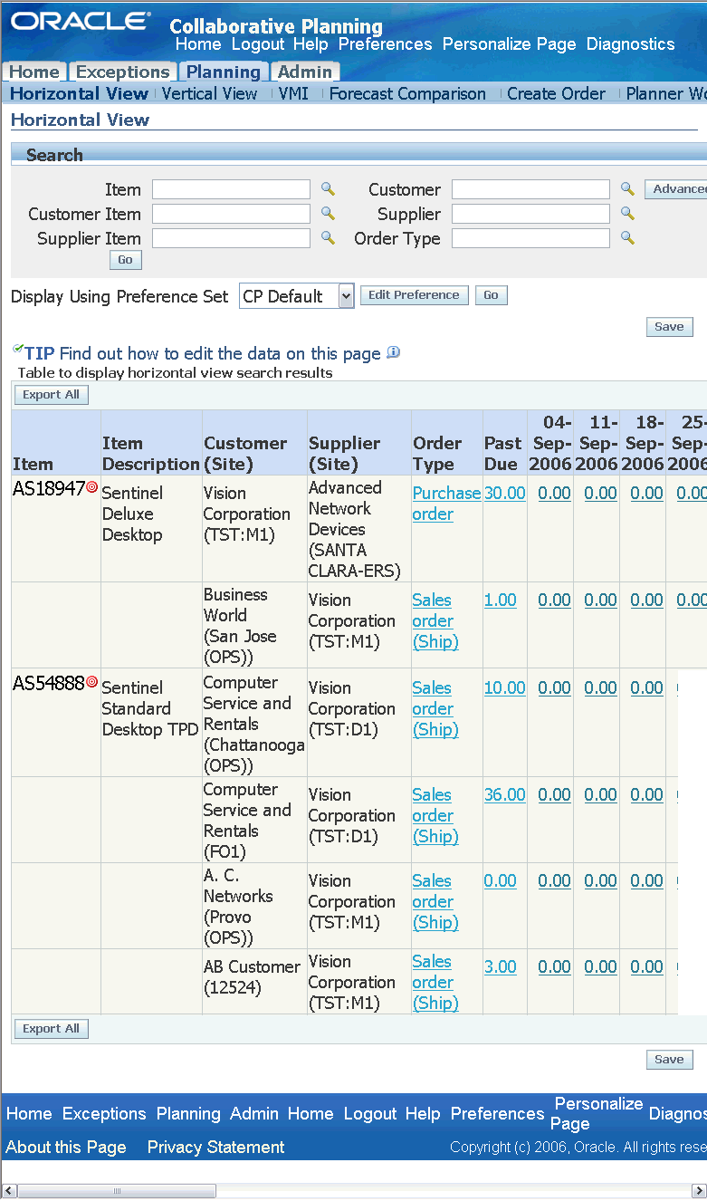Click Logout link in footer

coord(370,1113)
